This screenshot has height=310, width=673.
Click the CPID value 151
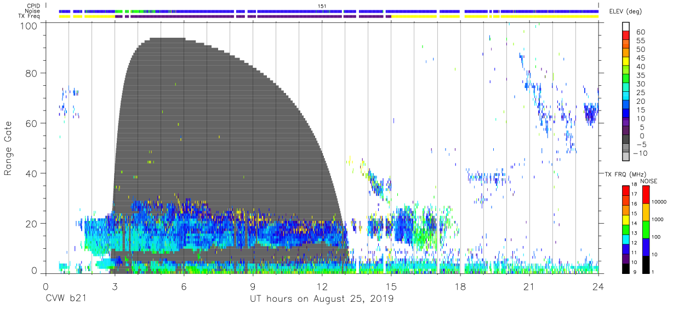click(x=322, y=5)
